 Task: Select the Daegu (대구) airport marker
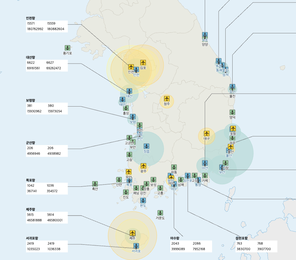(x=207, y=133)
